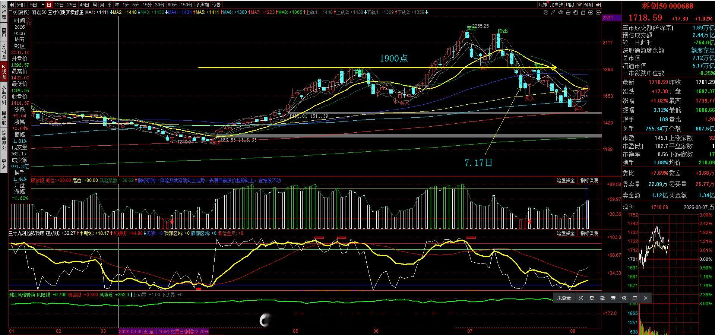Screen dimensions: 715x335
Task: Switch to 15分 period
Action: 147,5
